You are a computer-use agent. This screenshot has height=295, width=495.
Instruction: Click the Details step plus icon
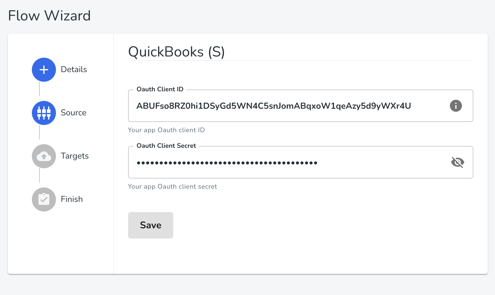[x=44, y=70]
